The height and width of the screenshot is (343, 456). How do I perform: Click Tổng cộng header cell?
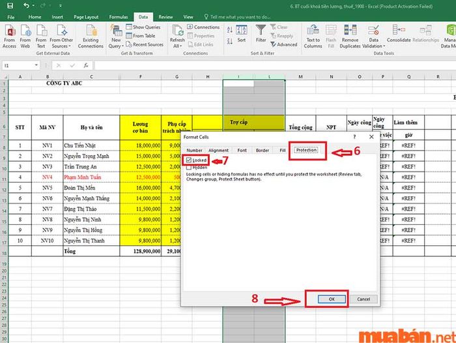(300, 127)
